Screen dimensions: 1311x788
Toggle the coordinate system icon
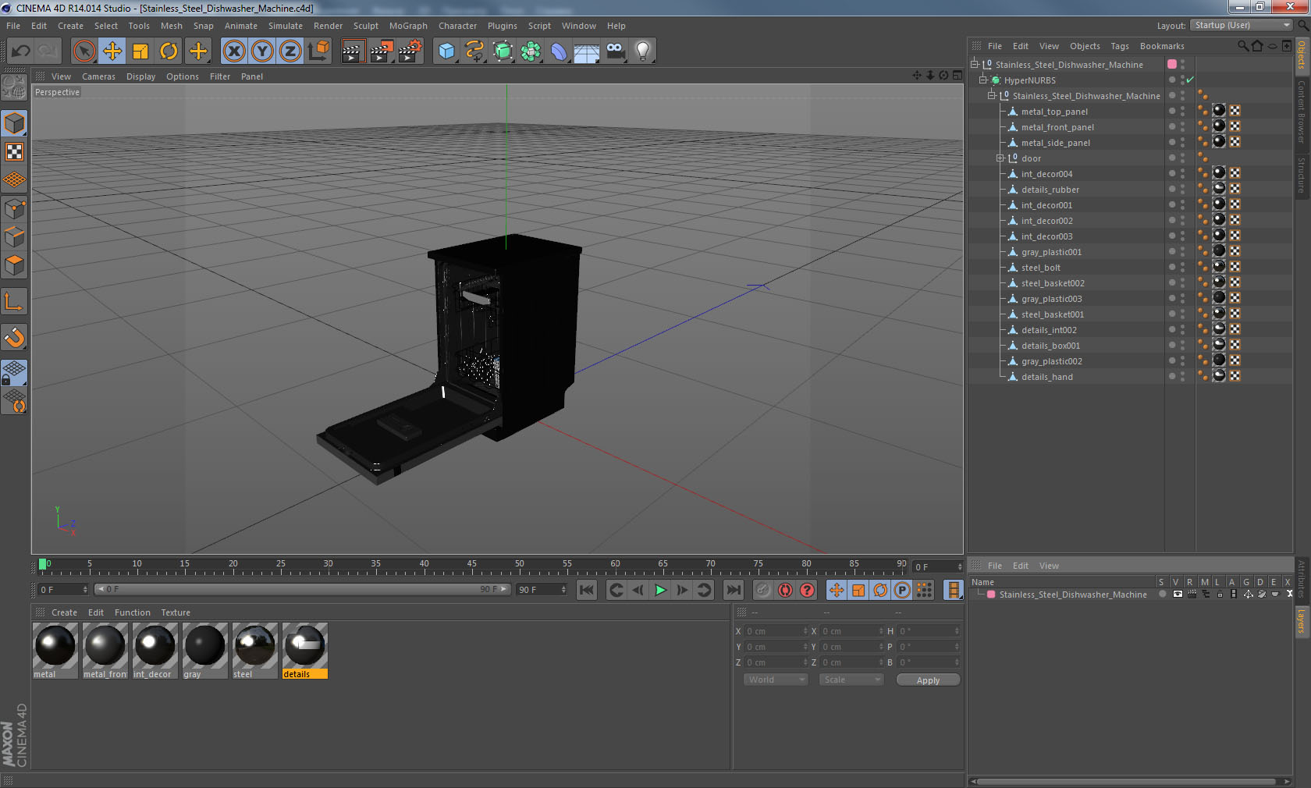(318, 51)
